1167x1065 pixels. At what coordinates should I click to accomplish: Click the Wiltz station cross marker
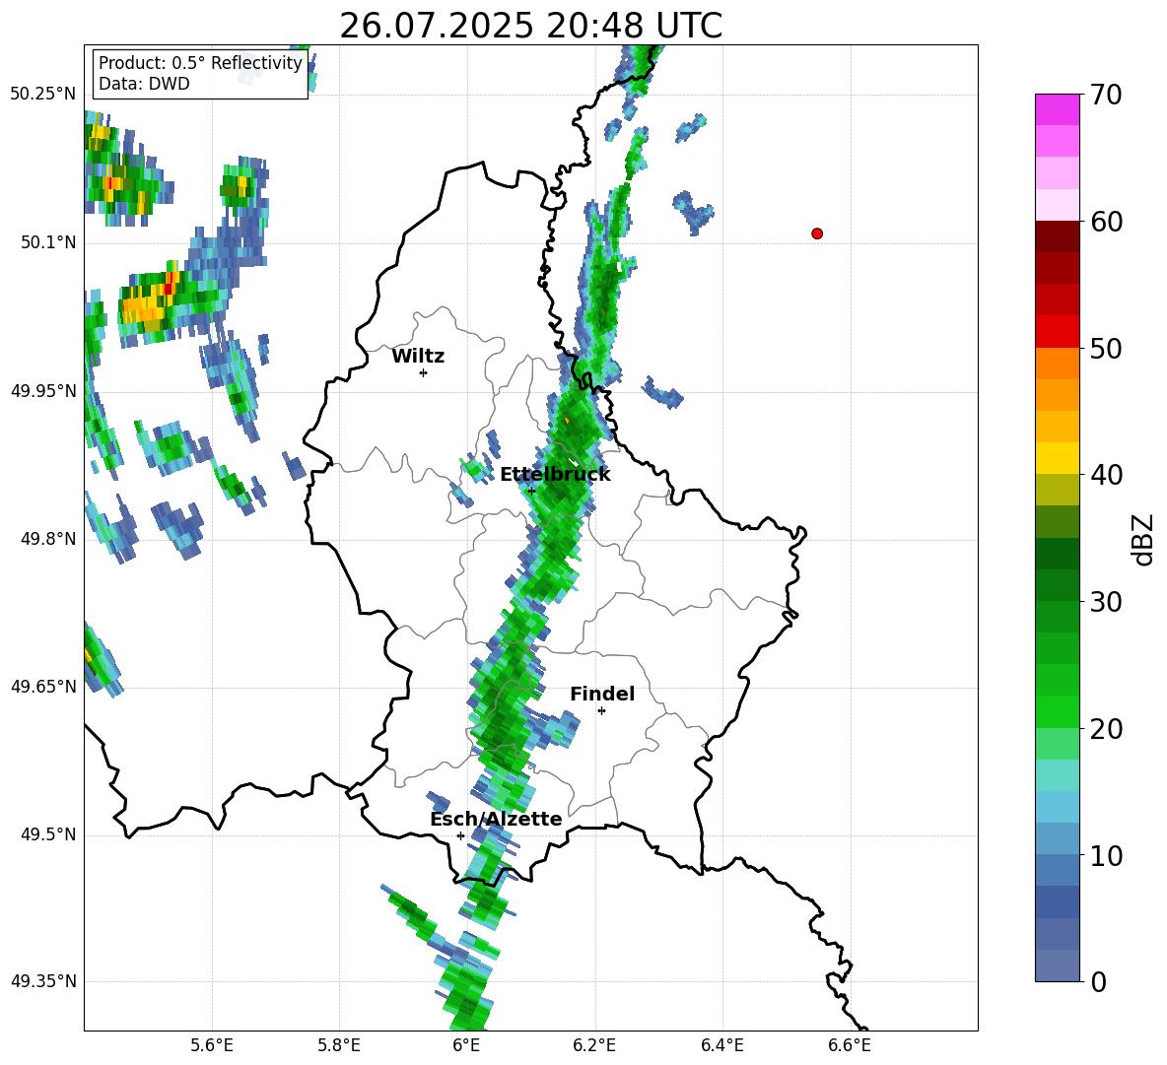424,372
